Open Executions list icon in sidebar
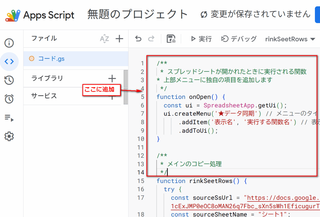The height and width of the screenshot is (217, 320). click(9, 118)
